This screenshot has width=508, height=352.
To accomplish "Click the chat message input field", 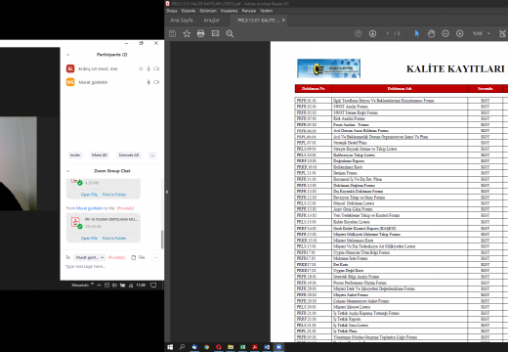I will (112, 267).
